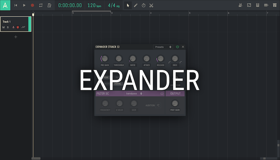Add a new track with plus button
This screenshot has height=160, width=280.
[x=16, y=37]
